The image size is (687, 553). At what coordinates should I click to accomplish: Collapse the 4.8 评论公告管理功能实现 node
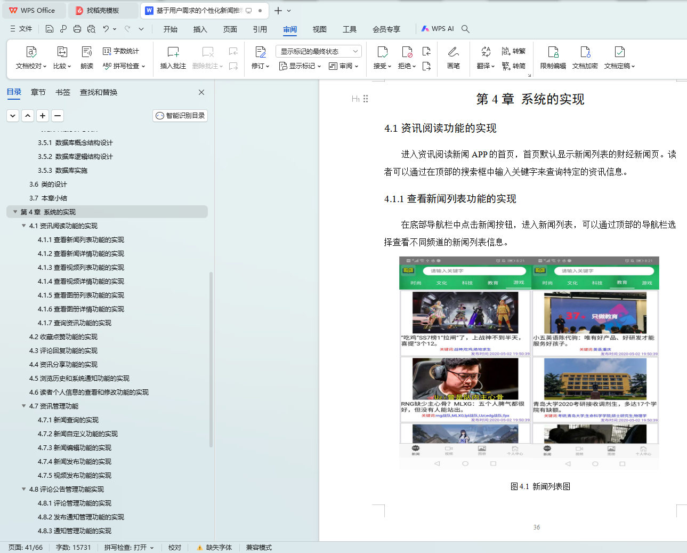(x=23, y=489)
